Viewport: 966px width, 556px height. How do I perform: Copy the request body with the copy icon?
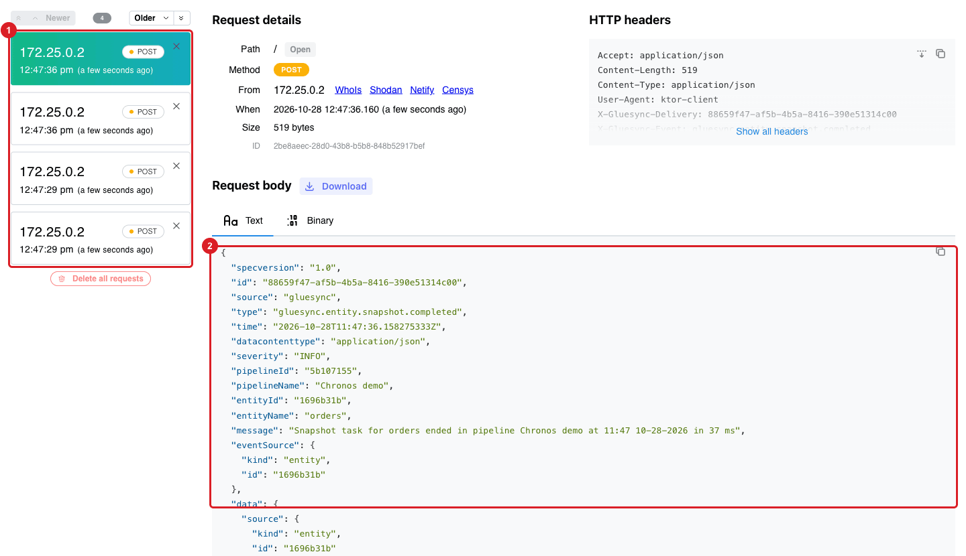(x=941, y=251)
